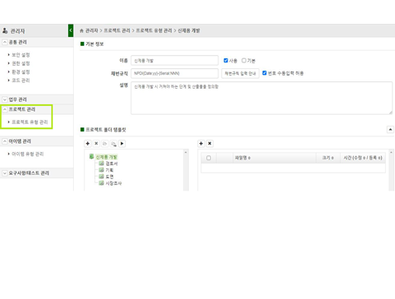Sort file table by 크기 column
The width and height of the screenshot is (395, 299).
coord(328,158)
